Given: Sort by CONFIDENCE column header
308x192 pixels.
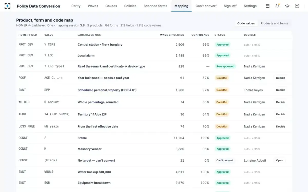Looking at the screenshot, I should click(200, 35).
